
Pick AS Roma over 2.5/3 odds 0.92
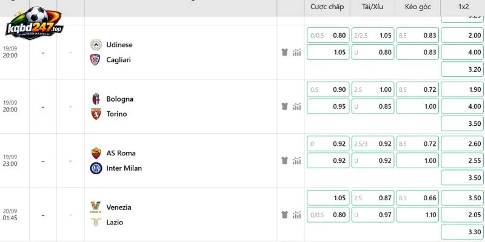pyautogui.click(x=373, y=143)
